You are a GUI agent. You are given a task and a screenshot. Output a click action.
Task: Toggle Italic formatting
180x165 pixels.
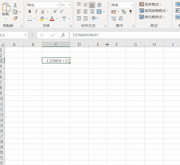(x=36, y=12)
